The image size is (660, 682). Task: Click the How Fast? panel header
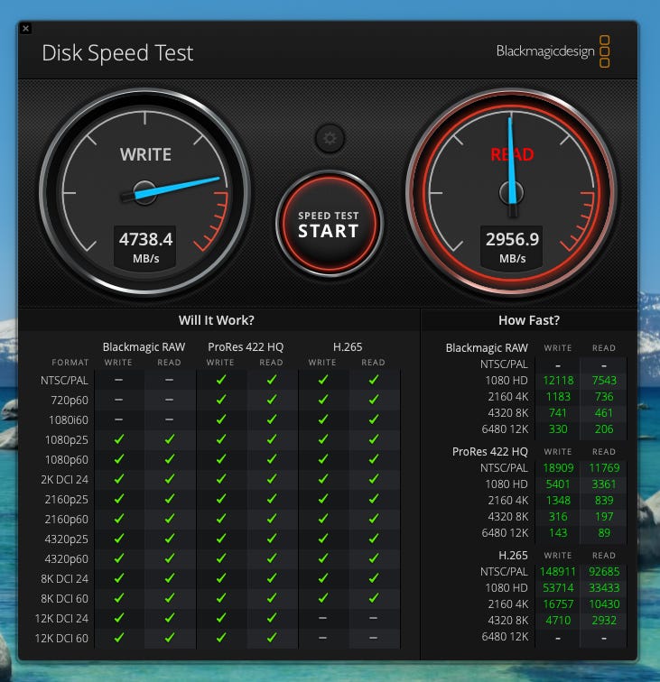click(x=528, y=320)
